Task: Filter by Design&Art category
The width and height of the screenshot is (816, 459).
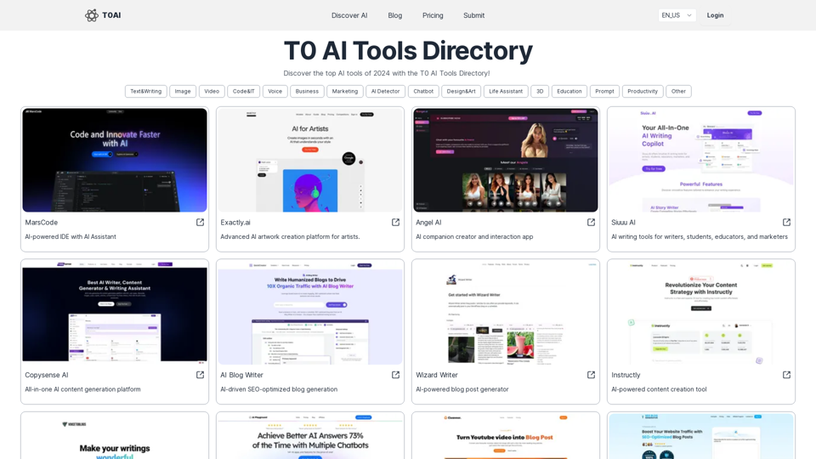Action: click(461, 91)
